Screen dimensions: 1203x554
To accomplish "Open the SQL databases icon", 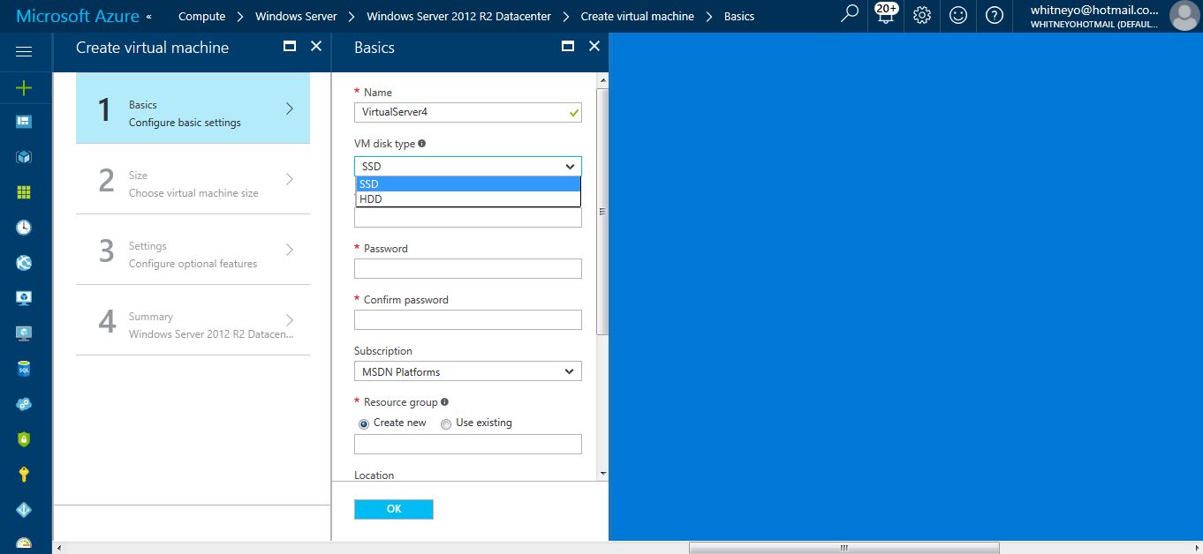I will (x=24, y=369).
